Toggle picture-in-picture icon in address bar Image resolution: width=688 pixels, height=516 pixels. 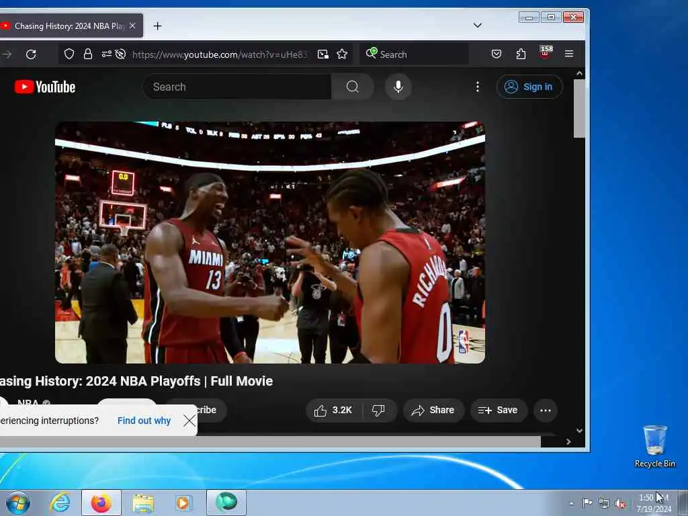[x=323, y=54]
